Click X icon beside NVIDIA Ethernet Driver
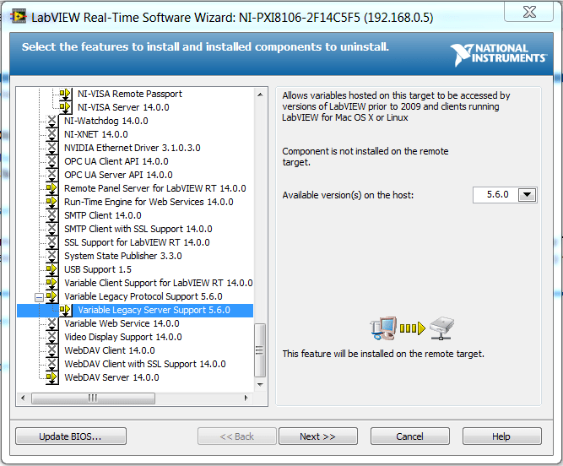Screen dimensions: 563x466 (x=52, y=148)
